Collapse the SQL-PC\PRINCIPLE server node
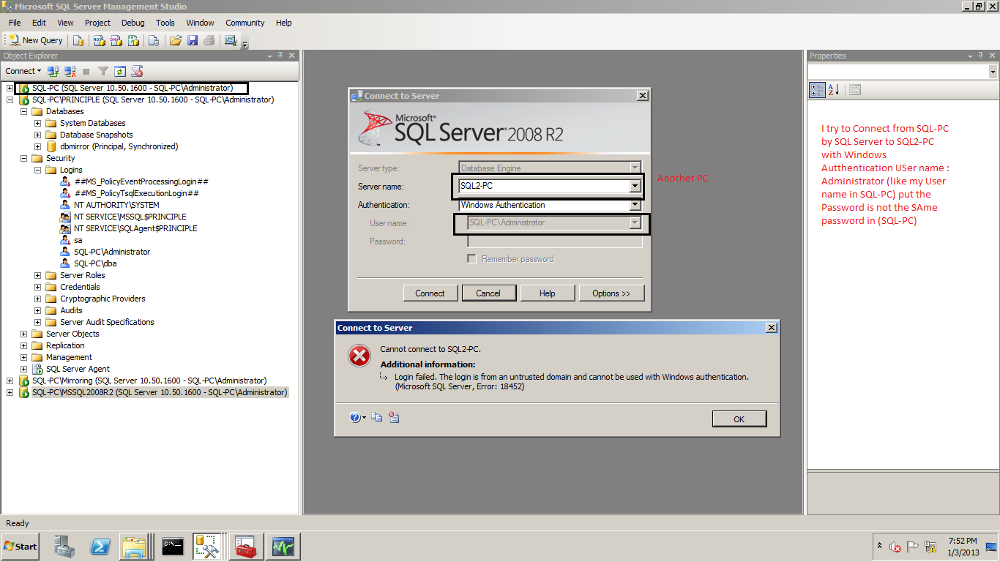Screen dimensions: 1000x562 pos(10,100)
